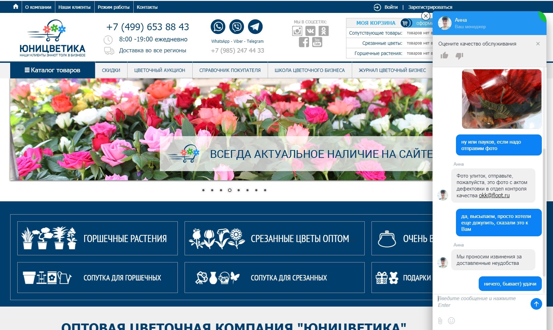Viewport: 553px width, 330px height.
Task: Dismiss the service rating prompt
Action: pyautogui.click(x=538, y=44)
